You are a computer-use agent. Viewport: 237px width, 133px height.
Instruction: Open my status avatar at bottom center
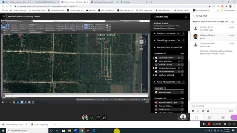pyautogui.click(x=85, y=117)
